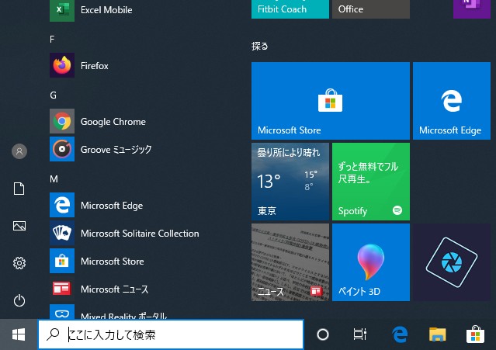Launch Google Chrome from the app list
The height and width of the screenshot is (350, 496).
click(113, 122)
